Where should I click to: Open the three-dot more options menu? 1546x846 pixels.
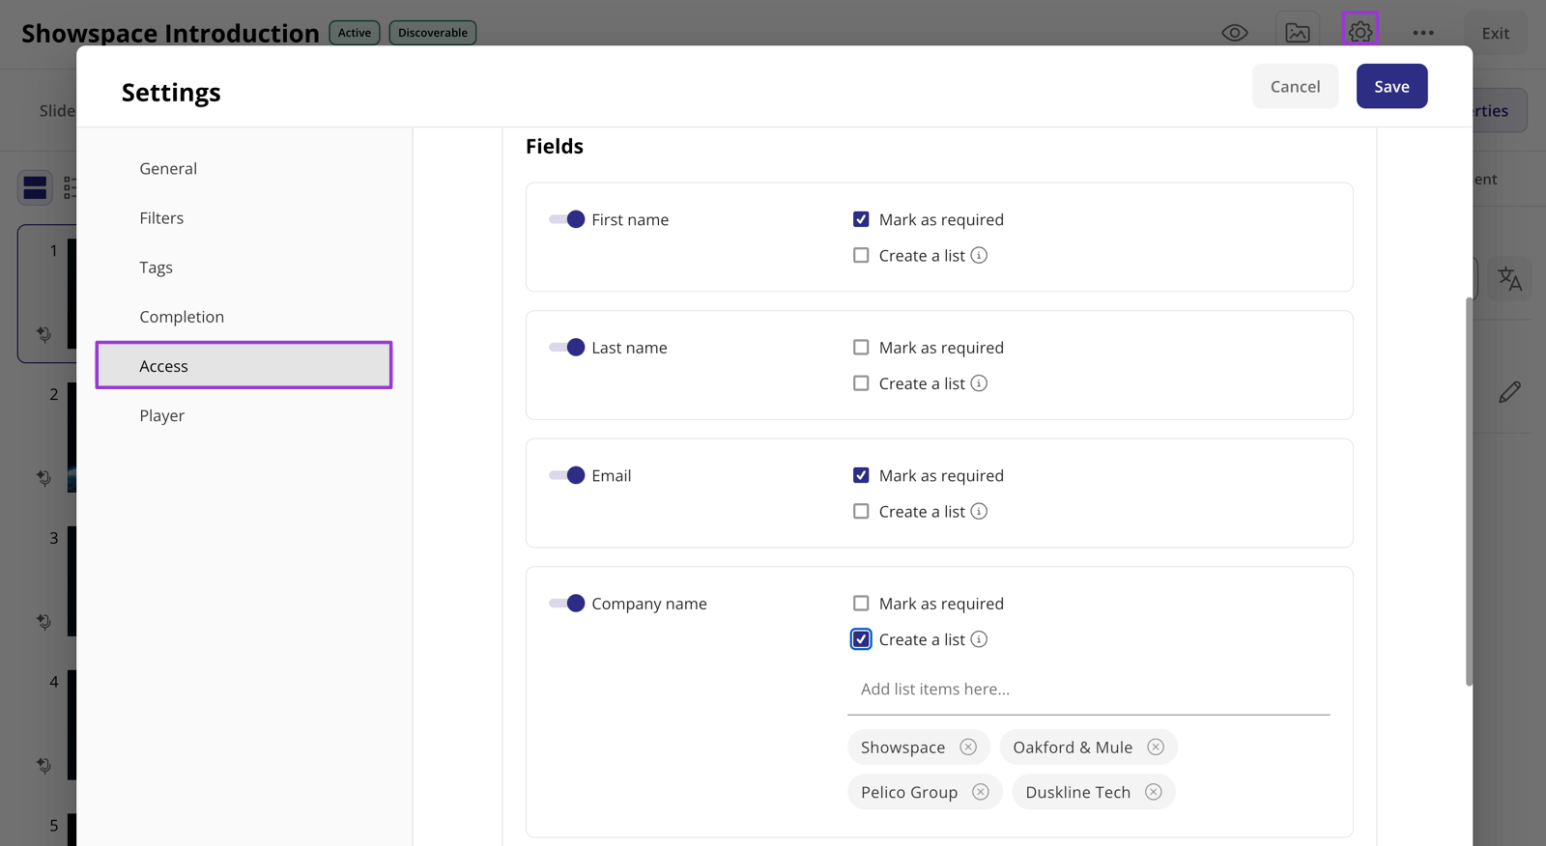pyautogui.click(x=1423, y=33)
